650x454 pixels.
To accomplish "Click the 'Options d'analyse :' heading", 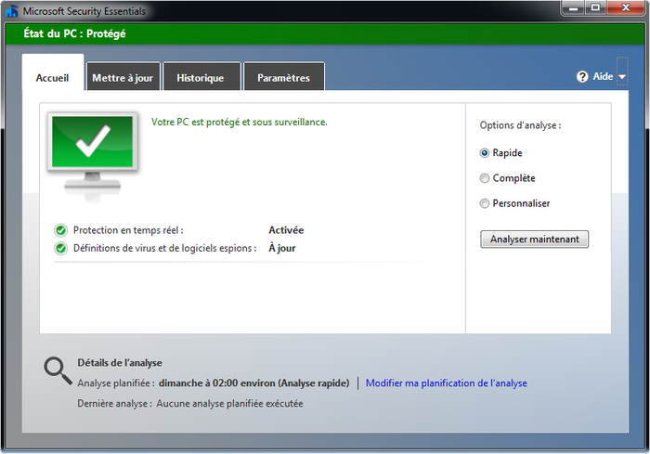I will [x=520, y=125].
